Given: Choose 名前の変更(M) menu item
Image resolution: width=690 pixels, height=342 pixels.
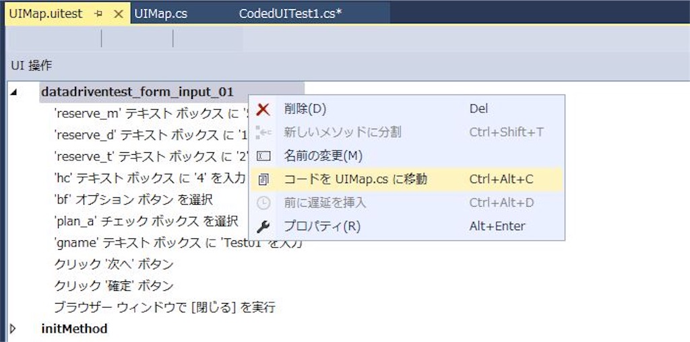Looking at the screenshot, I should 407,156.
